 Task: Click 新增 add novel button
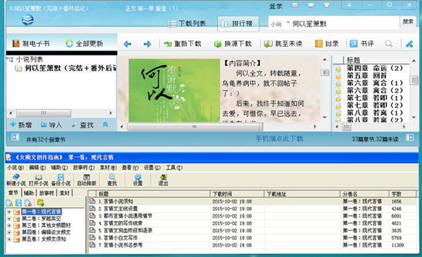point(21,125)
